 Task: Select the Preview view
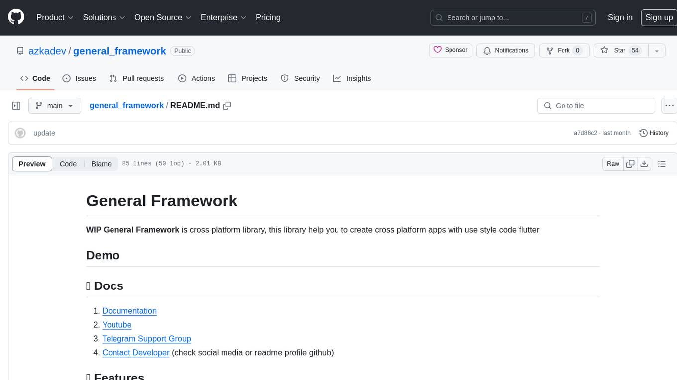click(32, 164)
